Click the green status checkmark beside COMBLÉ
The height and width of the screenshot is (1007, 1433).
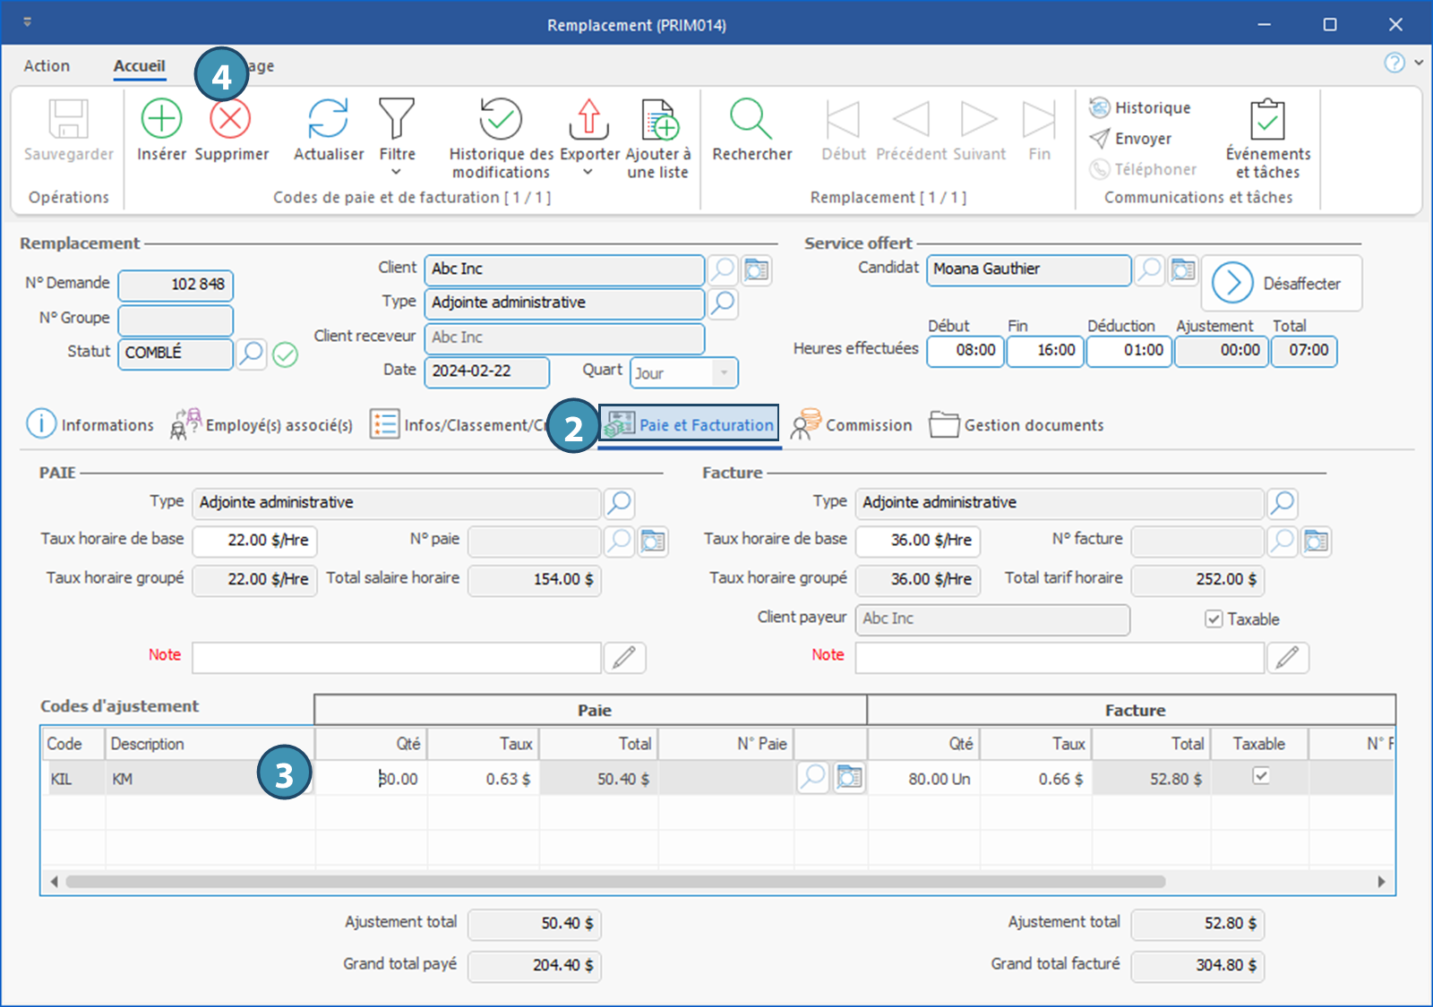[286, 355]
